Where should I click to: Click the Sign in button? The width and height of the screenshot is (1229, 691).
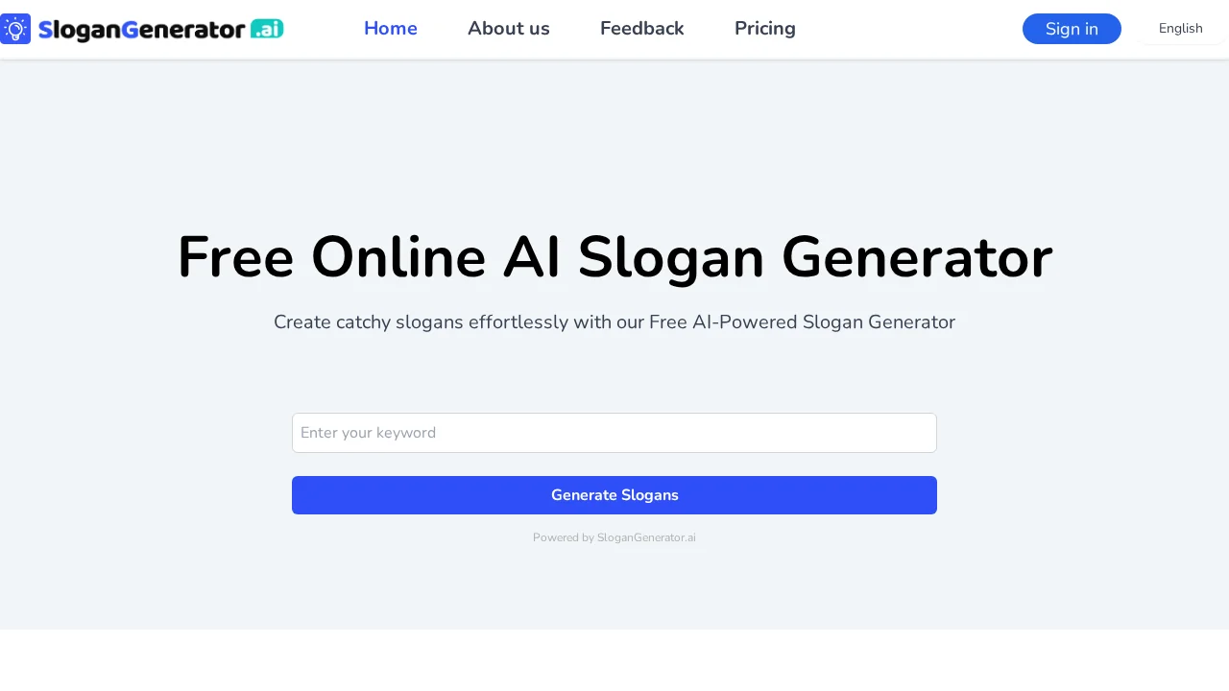[x=1072, y=29]
